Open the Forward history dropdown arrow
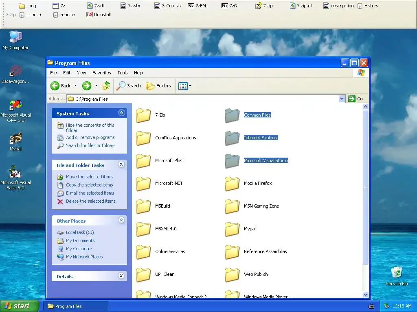Screen dimensions: 417x312 pyautogui.click(x=96, y=86)
